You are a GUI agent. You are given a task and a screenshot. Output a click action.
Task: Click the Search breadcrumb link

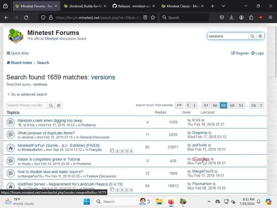click(x=43, y=63)
